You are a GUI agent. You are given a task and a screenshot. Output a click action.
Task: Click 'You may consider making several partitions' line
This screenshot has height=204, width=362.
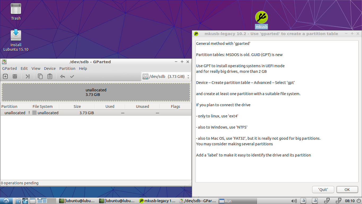(x=235, y=144)
